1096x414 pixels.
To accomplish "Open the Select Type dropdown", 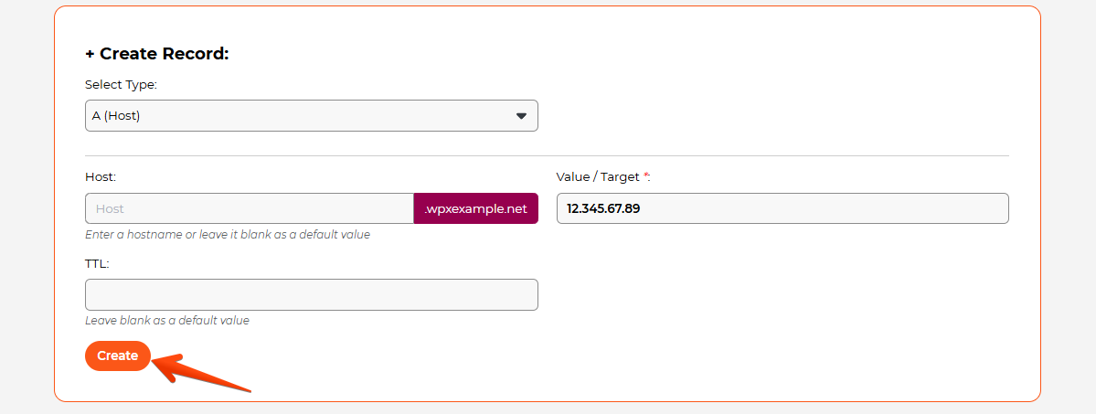I will [x=311, y=116].
